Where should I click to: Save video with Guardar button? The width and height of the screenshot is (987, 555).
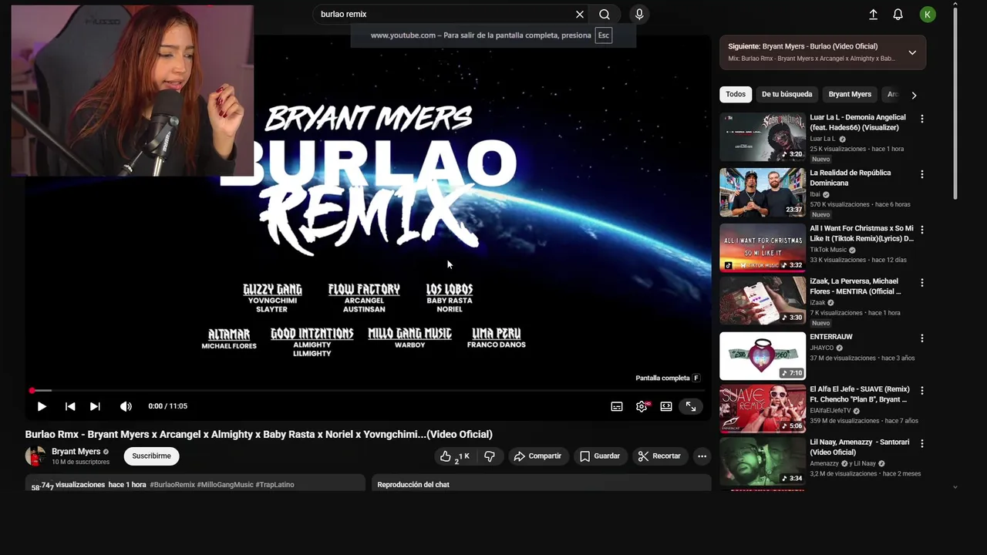600,456
